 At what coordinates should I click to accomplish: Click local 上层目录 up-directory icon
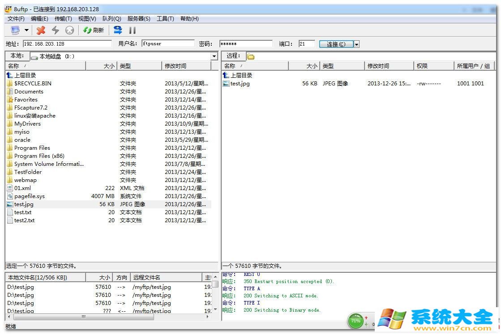(10, 75)
